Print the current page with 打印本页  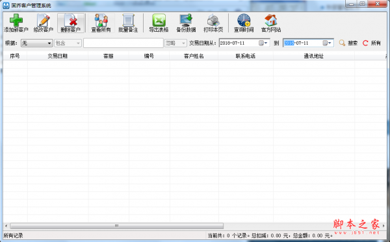213,23
